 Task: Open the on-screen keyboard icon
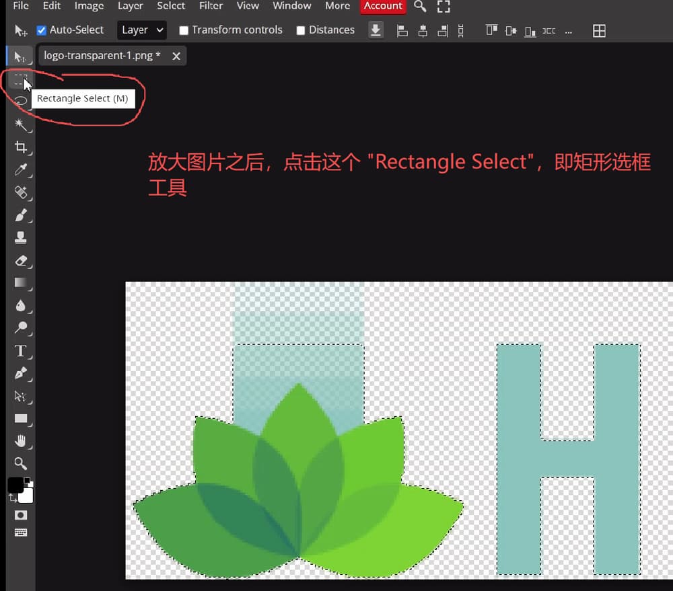point(20,533)
